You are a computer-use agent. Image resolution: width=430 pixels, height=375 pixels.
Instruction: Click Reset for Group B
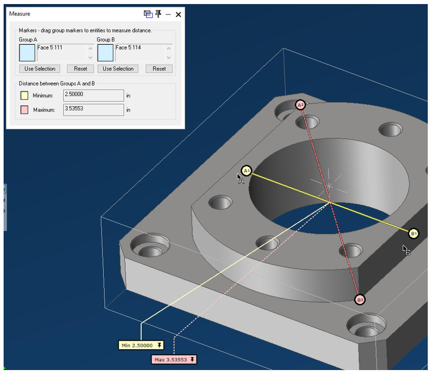159,69
